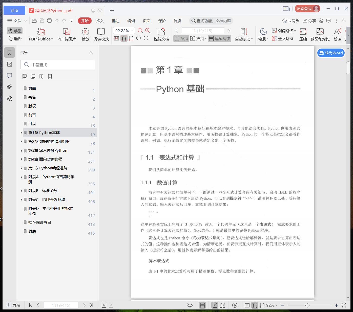Viewport: 353px width, 312px height.
Task: Go to the 首页 home tab
Action: [14, 10]
